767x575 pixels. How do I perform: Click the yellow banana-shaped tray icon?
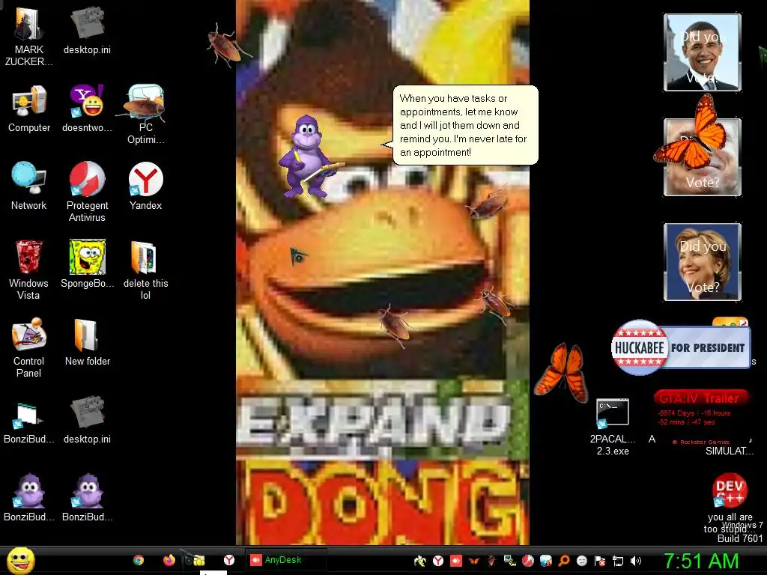(x=419, y=561)
